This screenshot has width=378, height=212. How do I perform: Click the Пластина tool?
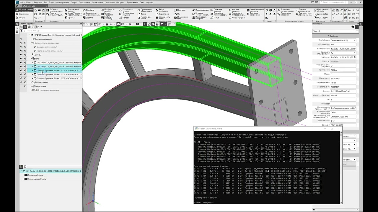tap(180, 10)
